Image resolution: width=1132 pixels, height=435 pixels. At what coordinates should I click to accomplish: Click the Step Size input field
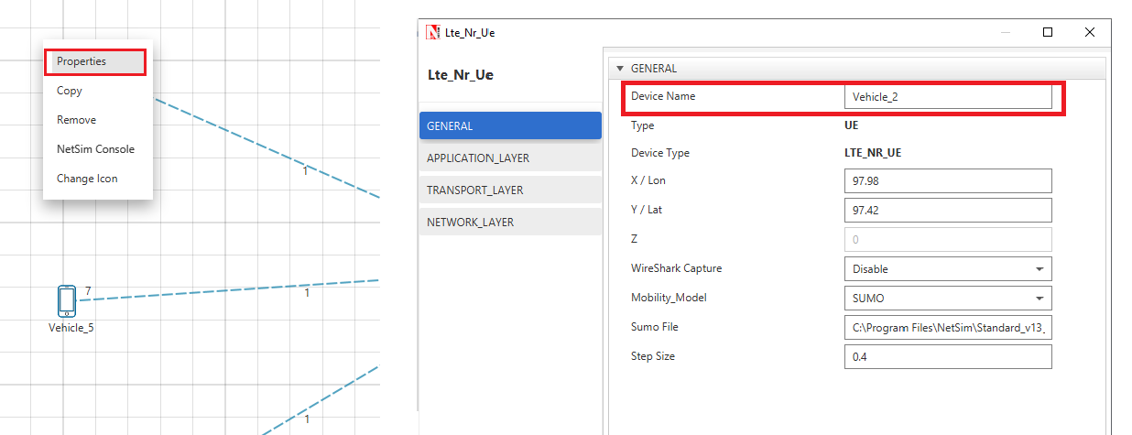click(948, 357)
